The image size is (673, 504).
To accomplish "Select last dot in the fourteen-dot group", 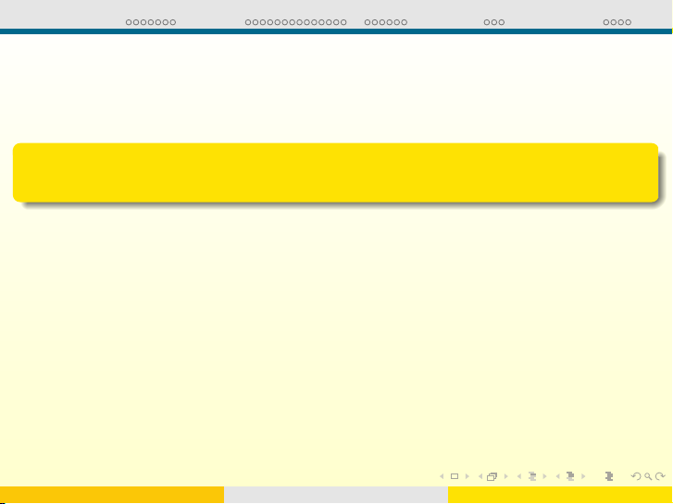I will click(343, 21).
